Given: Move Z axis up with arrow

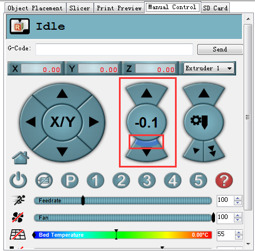Looking at the screenshot, I should click(x=146, y=93).
